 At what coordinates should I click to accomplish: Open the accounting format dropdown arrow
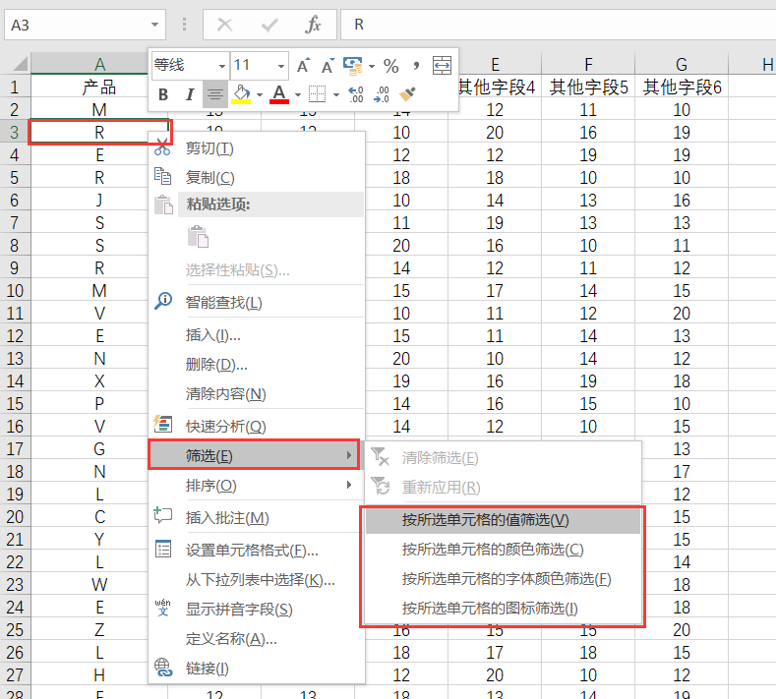click(x=372, y=66)
